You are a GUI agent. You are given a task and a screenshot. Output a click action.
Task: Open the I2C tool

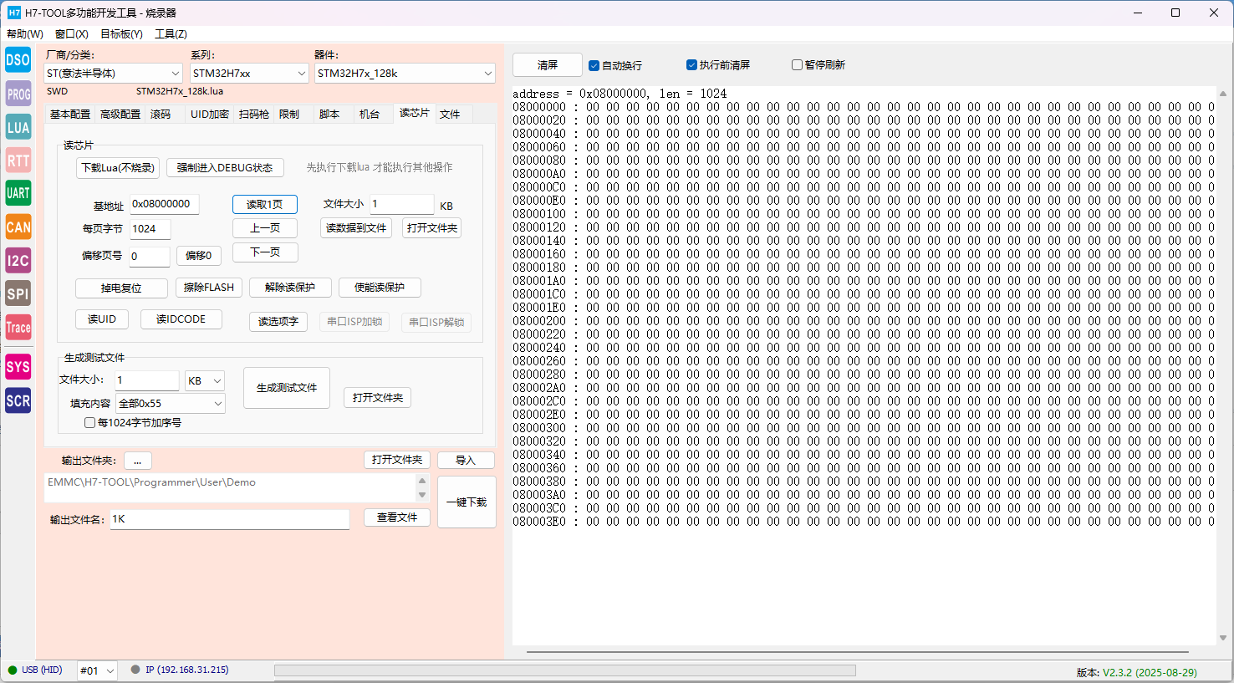pyautogui.click(x=18, y=260)
